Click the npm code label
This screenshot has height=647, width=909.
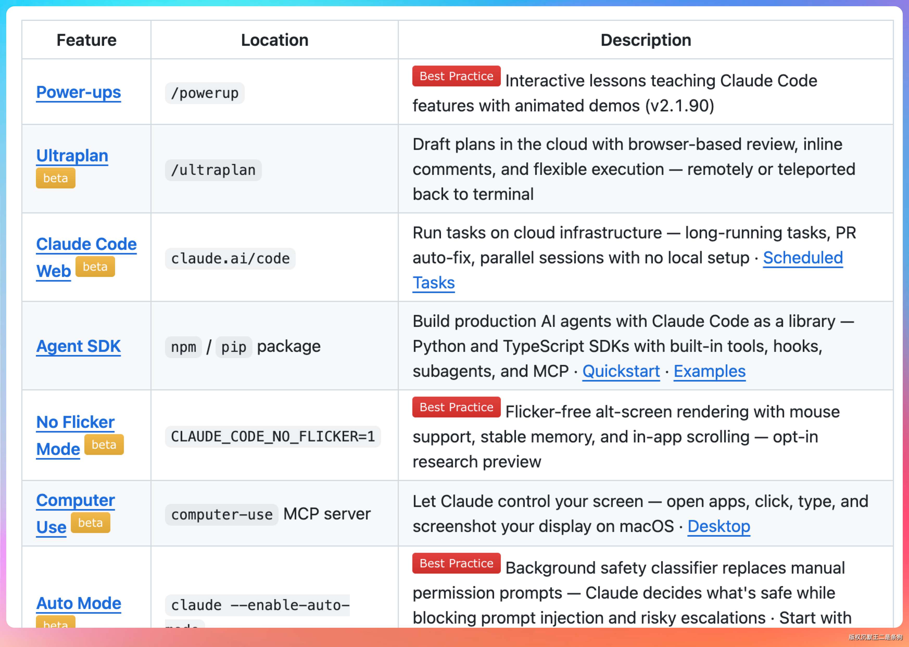coord(183,347)
